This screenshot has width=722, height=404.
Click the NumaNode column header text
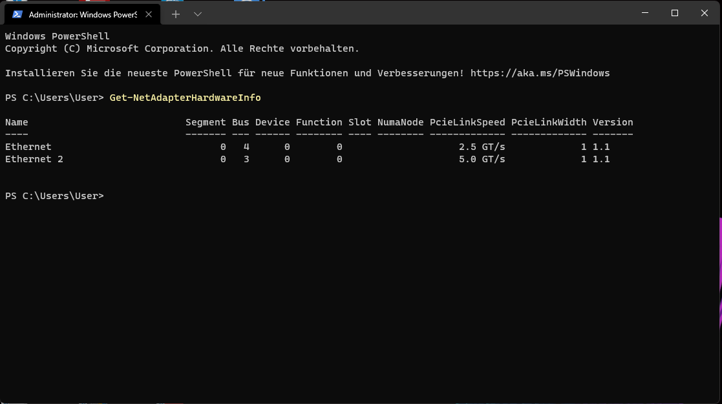[x=400, y=122]
